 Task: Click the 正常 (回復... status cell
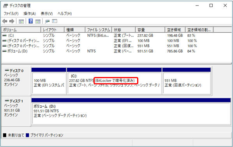[124, 46]
